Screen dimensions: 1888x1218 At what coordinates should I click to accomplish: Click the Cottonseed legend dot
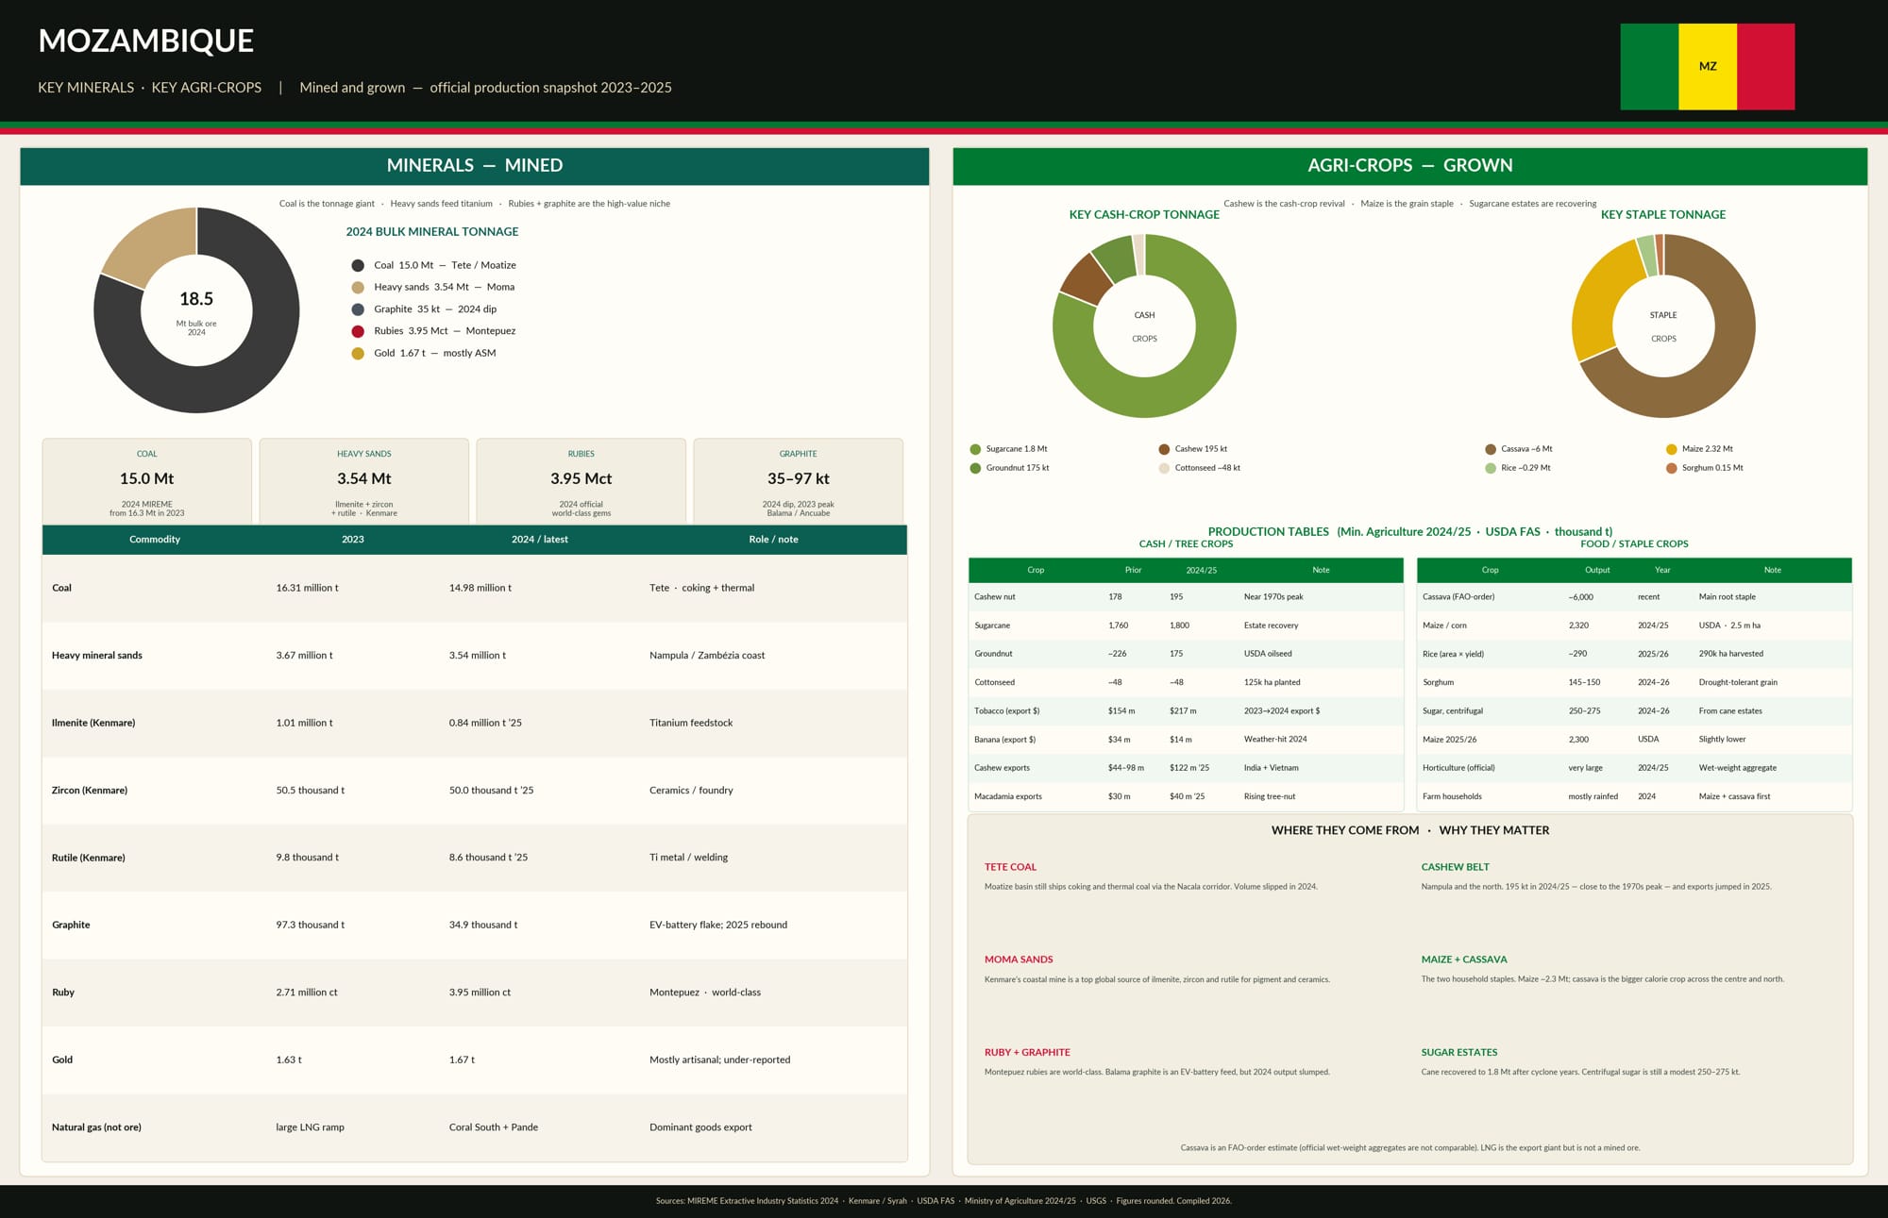pyautogui.click(x=1164, y=468)
